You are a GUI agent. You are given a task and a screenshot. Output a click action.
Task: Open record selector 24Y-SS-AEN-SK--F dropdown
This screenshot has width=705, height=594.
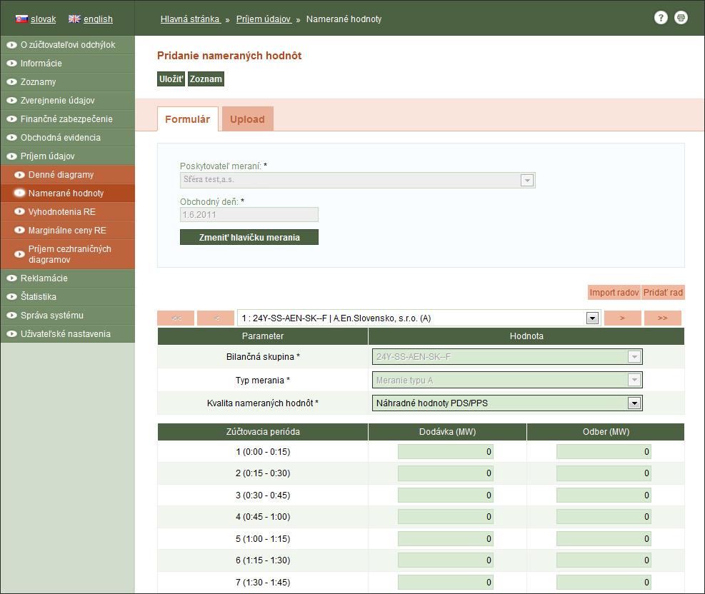coord(419,318)
